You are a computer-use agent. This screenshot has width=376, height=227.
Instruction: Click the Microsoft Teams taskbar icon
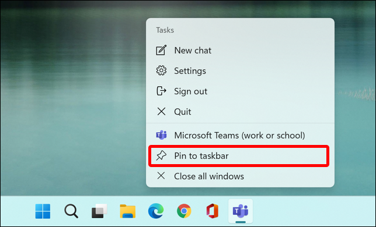click(241, 211)
